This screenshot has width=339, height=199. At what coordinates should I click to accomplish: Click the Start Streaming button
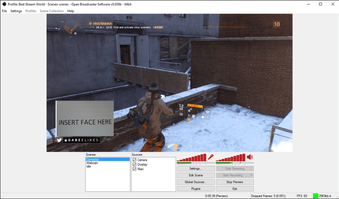(x=235, y=169)
